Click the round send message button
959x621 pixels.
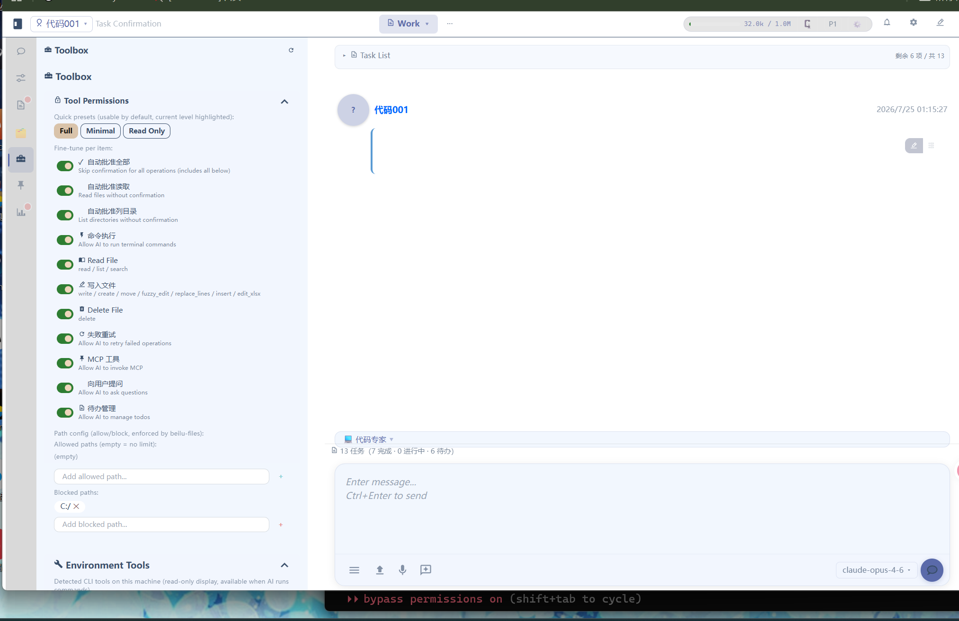(x=932, y=570)
